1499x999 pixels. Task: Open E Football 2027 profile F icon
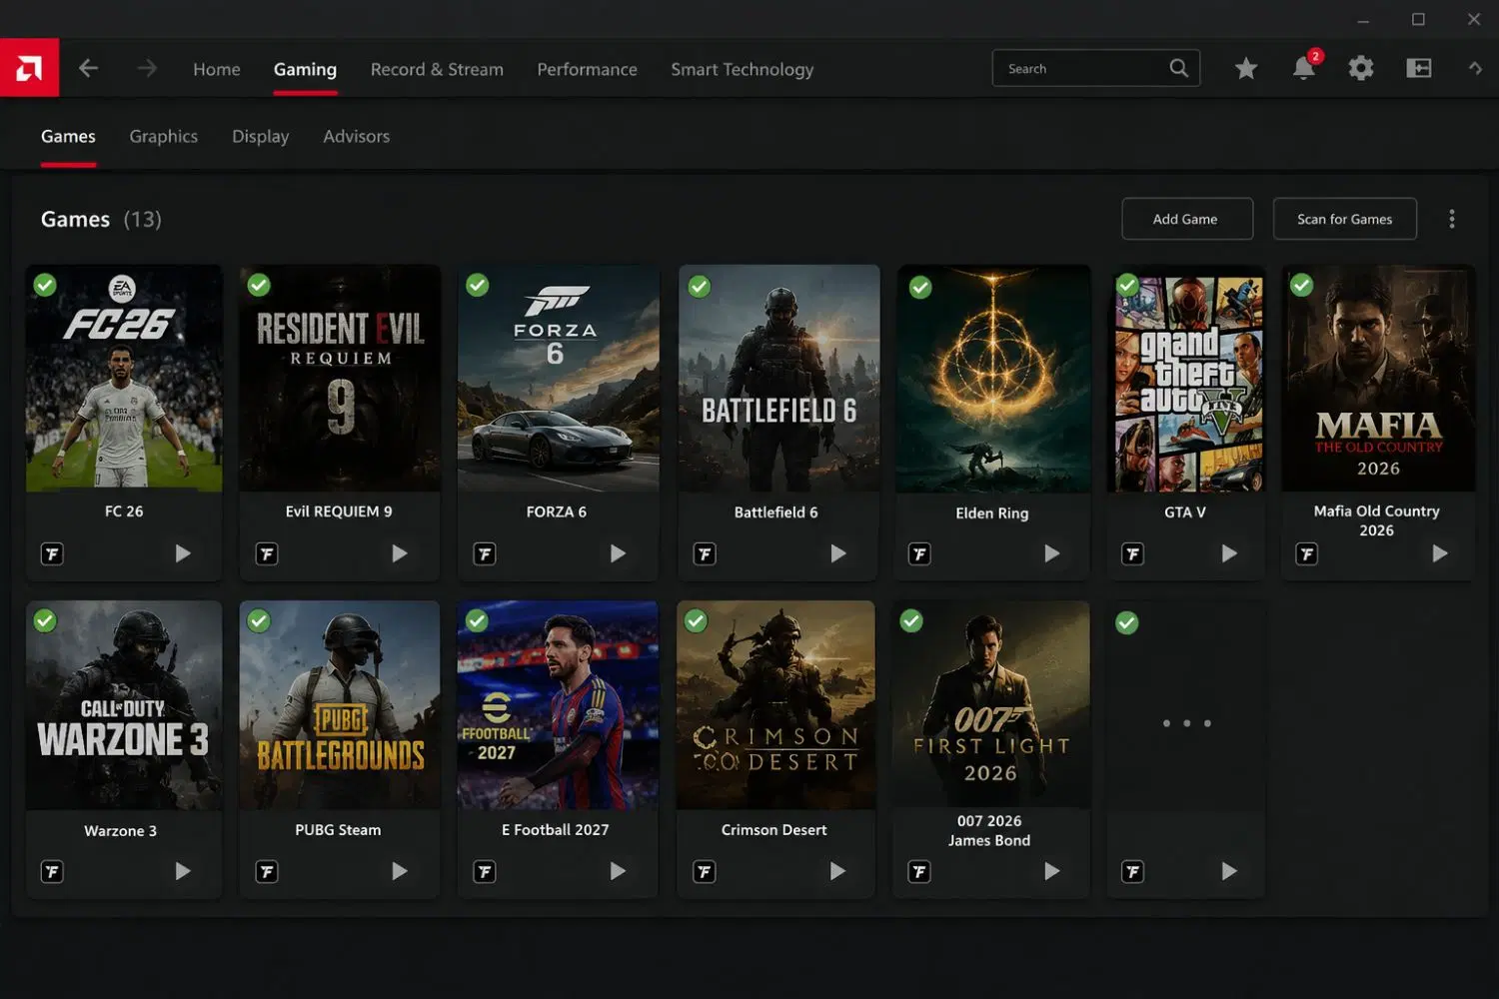[485, 872]
